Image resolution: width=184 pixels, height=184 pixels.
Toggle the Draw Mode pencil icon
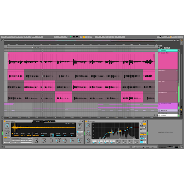(158, 37)
